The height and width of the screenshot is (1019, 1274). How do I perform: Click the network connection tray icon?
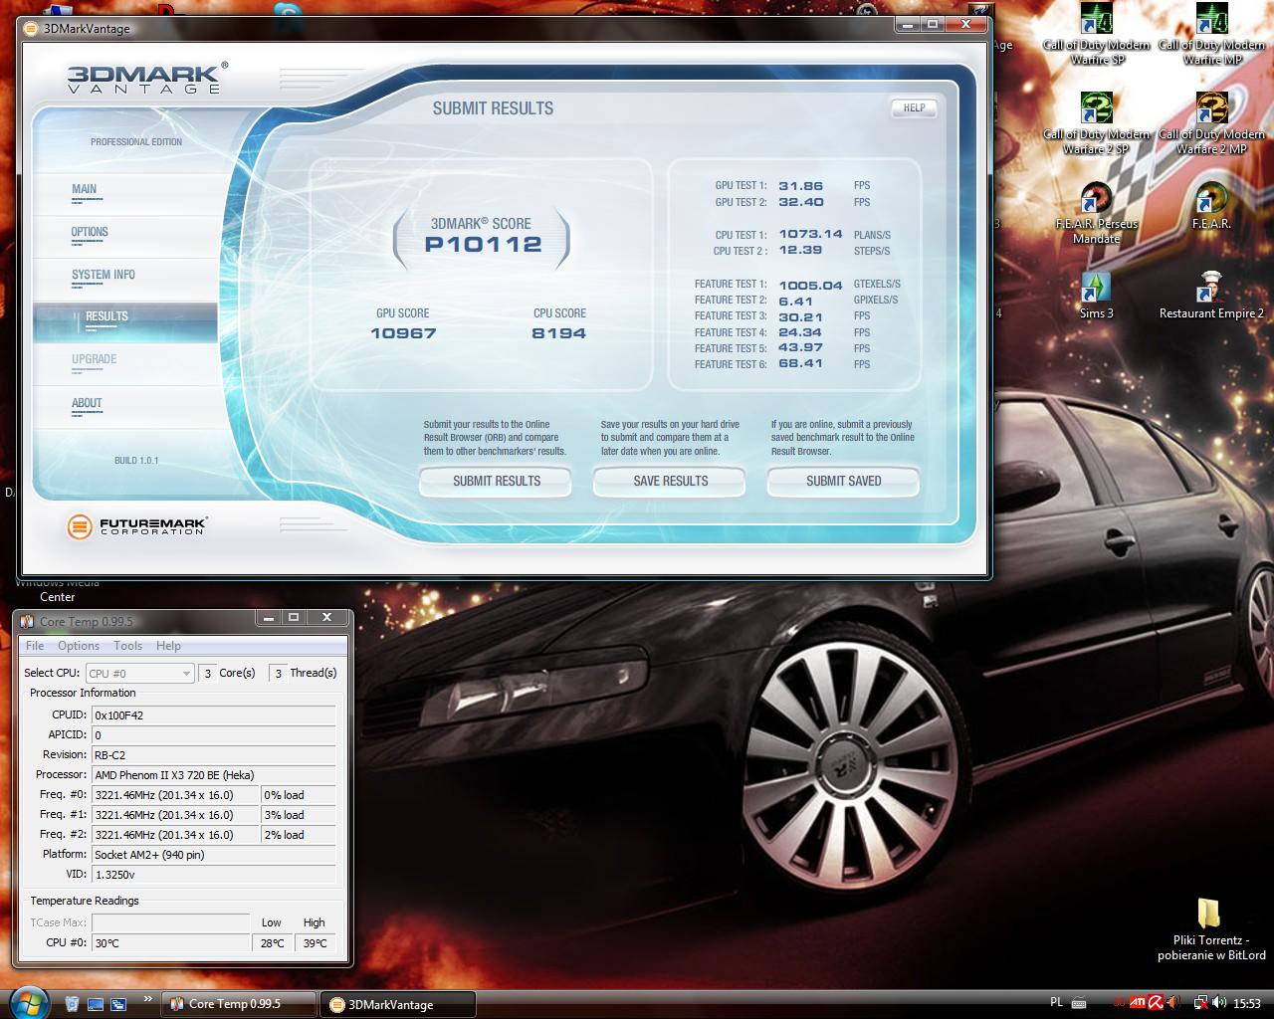(x=1200, y=1003)
